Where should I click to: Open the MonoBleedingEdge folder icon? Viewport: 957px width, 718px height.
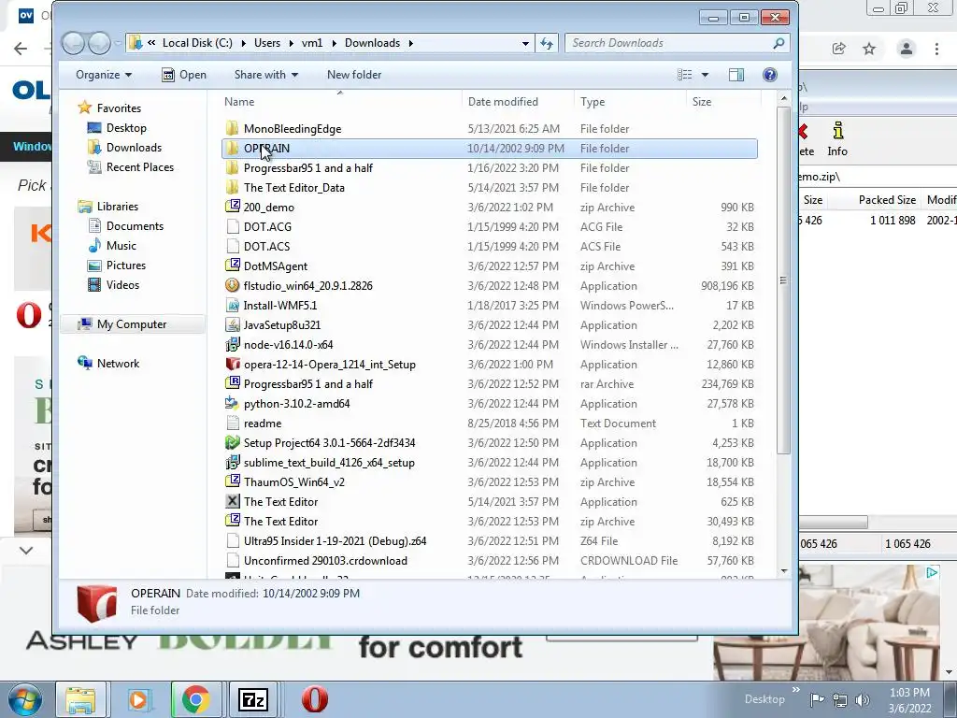(232, 129)
